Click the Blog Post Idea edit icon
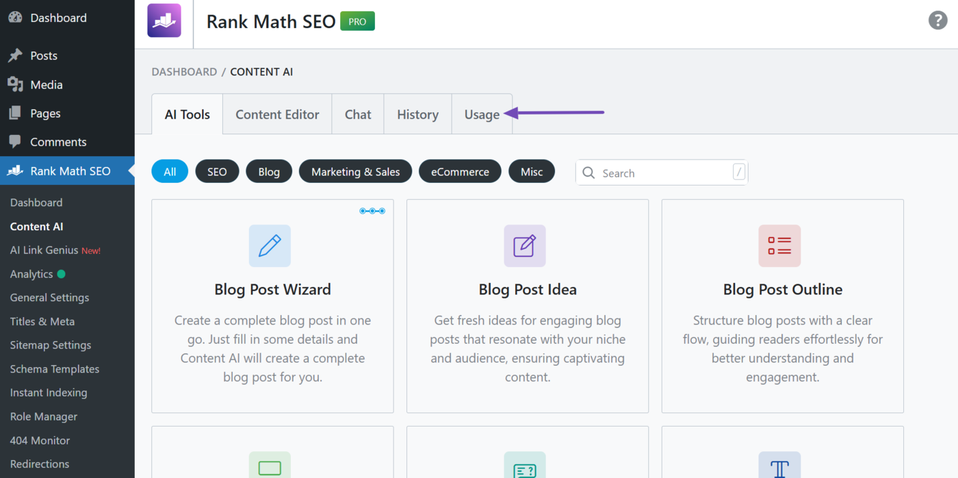This screenshot has height=478, width=958. tap(525, 246)
